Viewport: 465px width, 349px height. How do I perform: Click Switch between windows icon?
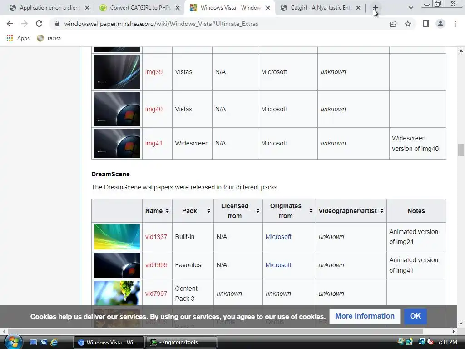point(44,343)
